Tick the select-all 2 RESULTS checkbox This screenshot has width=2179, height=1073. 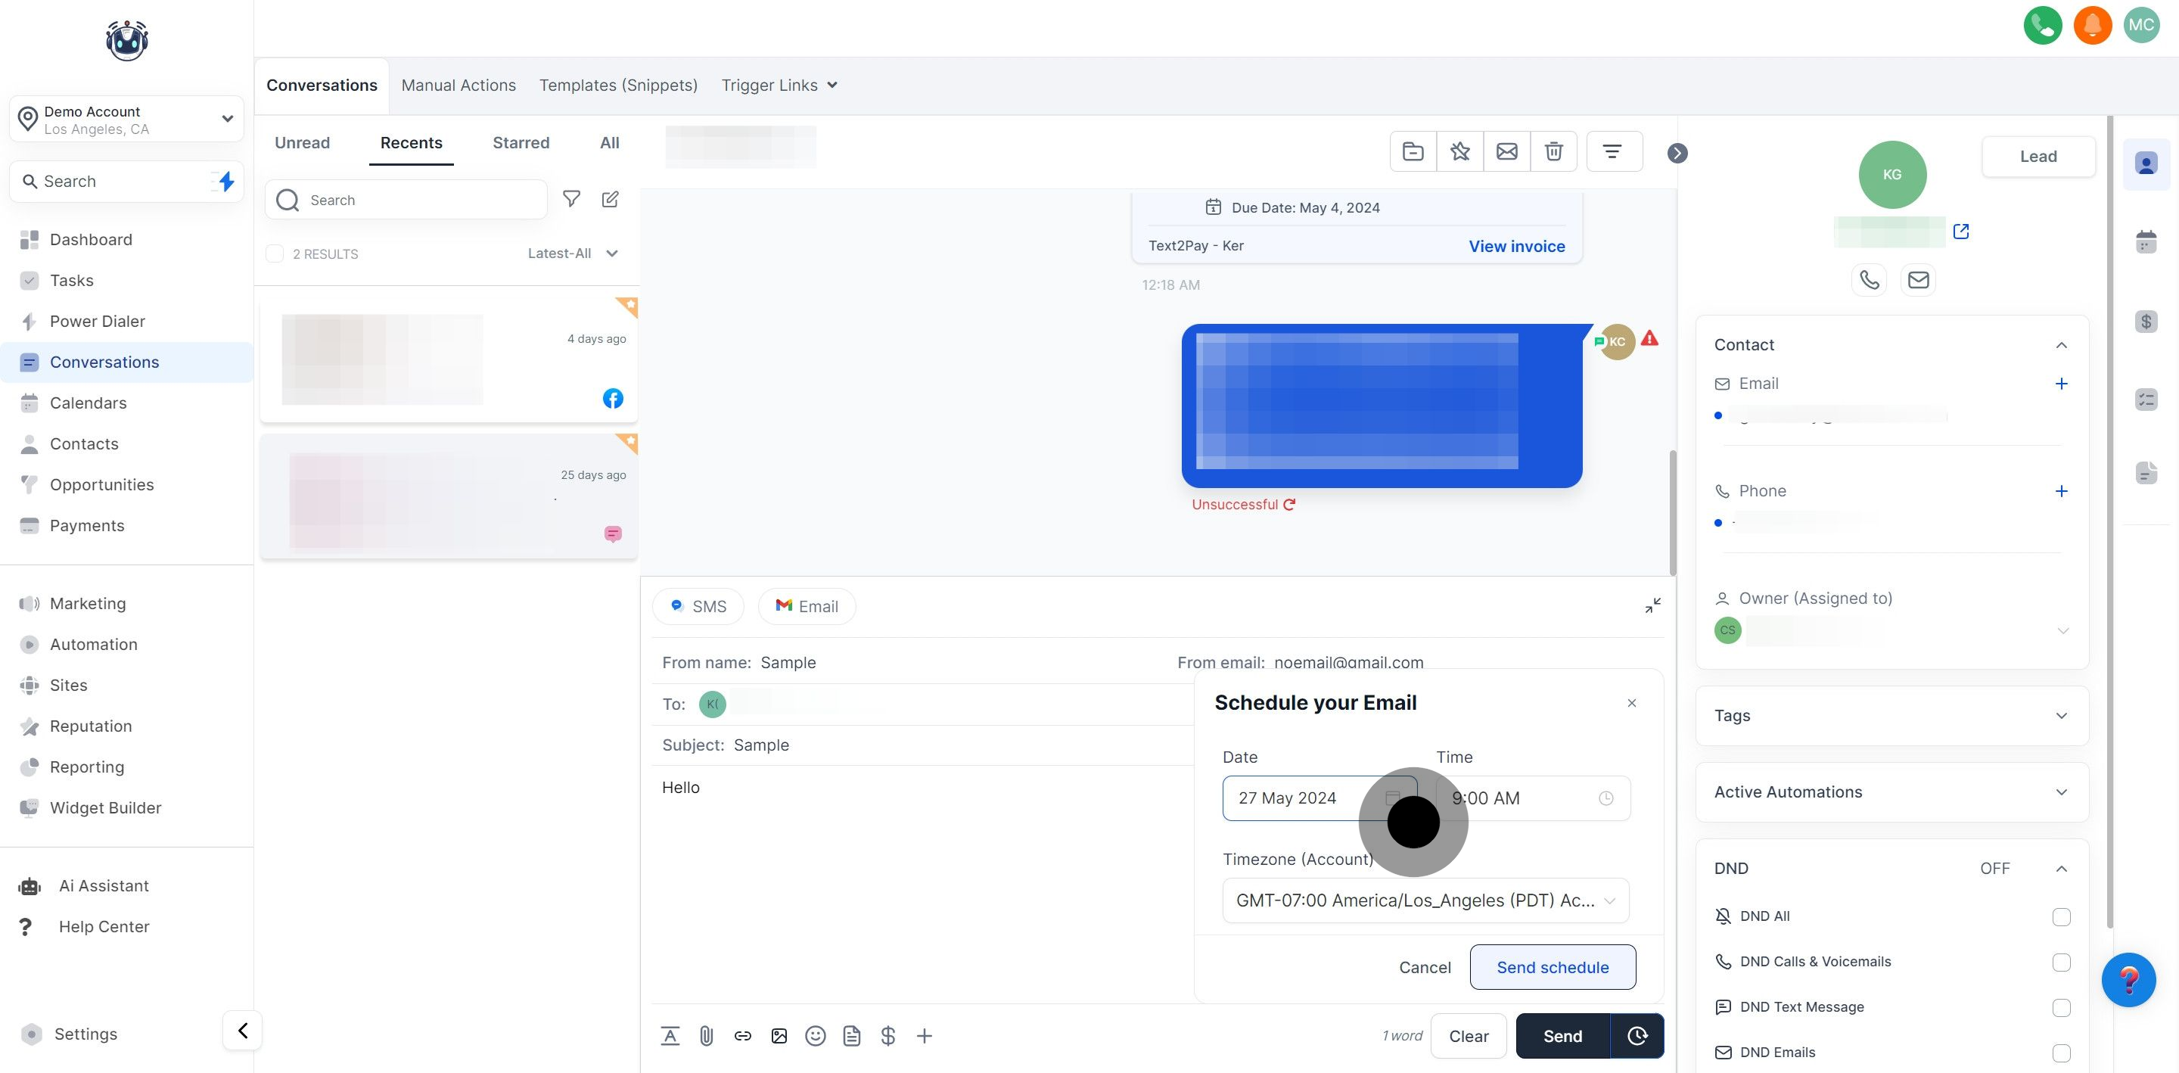click(275, 253)
